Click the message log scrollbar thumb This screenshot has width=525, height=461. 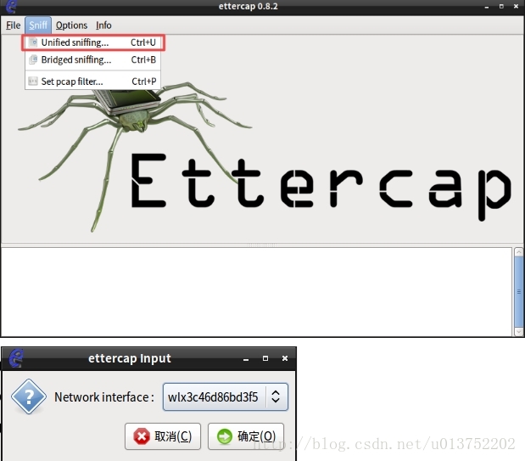(518, 292)
